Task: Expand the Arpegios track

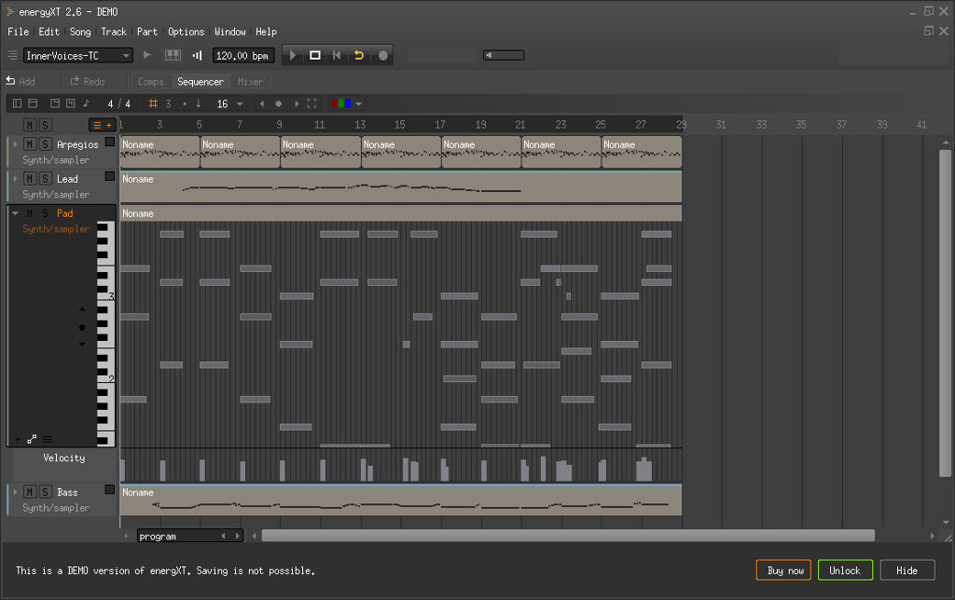Action: [15, 144]
